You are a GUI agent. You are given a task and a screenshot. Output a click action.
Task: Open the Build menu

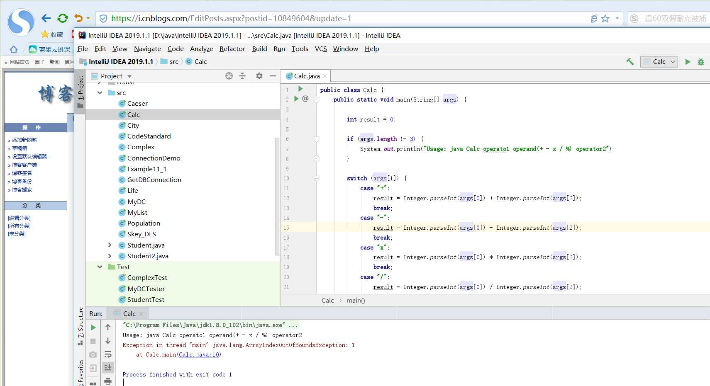pos(260,49)
